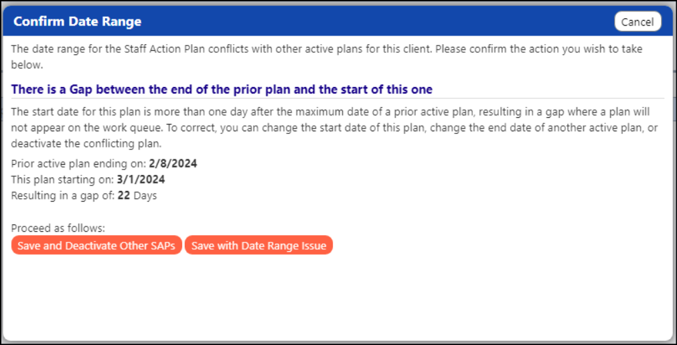Click the 'This plan starting on' label
This screenshot has height=345, width=677.
tap(63, 179)
